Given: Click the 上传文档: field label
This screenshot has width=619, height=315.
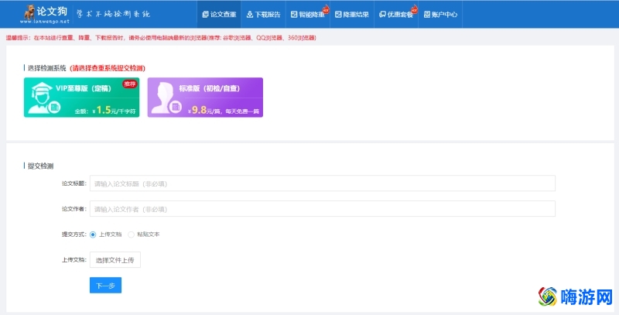Looking at the screenshot, I should pos(74,260).
